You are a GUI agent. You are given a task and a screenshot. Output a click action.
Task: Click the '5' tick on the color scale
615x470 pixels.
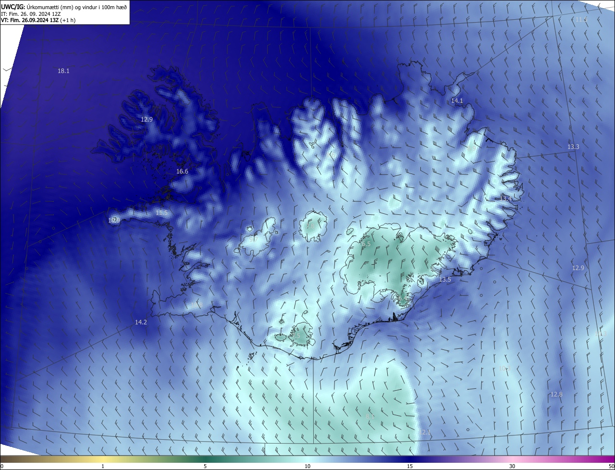pos(205,466)
